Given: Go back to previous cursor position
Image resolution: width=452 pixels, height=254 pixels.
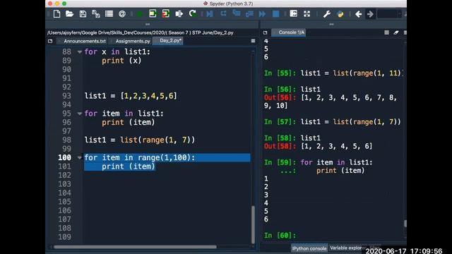Looking at the screenshot, I should [x=358, y=14].
